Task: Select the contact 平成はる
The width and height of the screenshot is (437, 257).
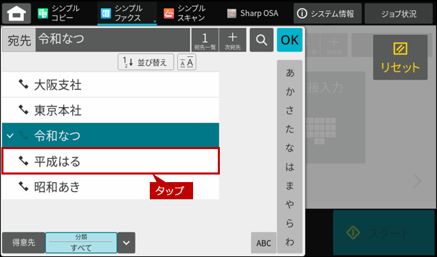Action: click(x=111, y=161)
